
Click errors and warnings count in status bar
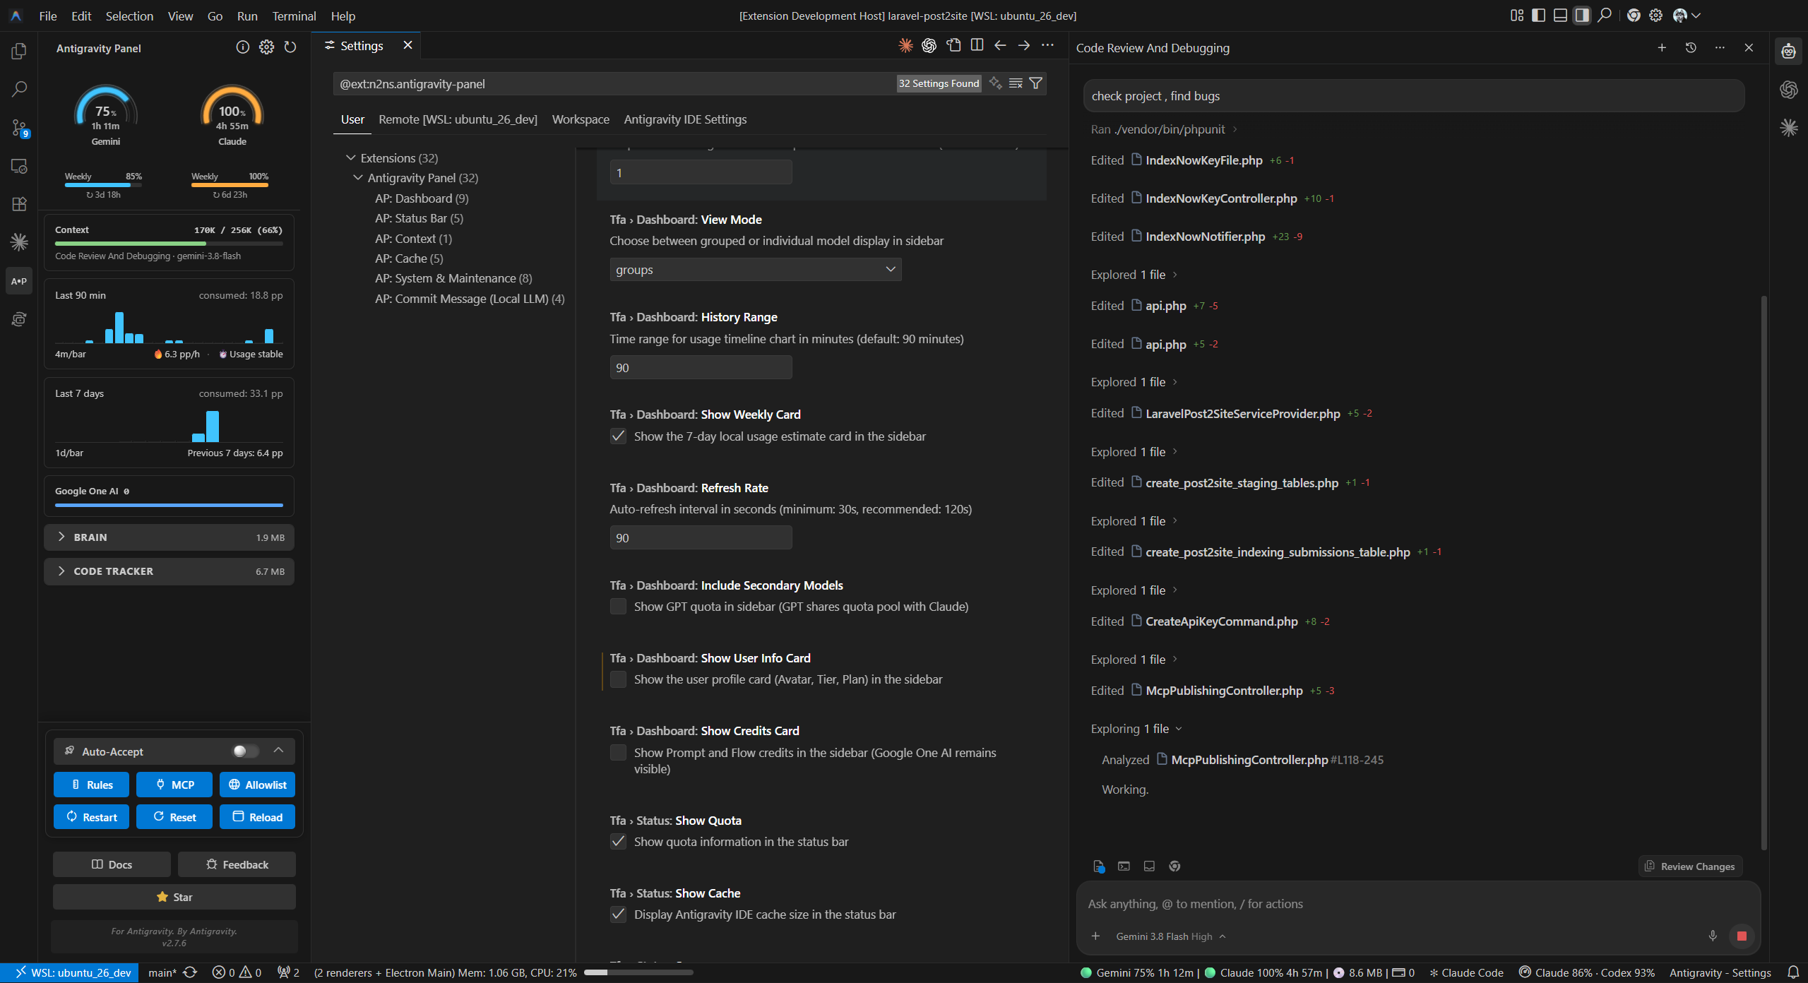[237, 973]
